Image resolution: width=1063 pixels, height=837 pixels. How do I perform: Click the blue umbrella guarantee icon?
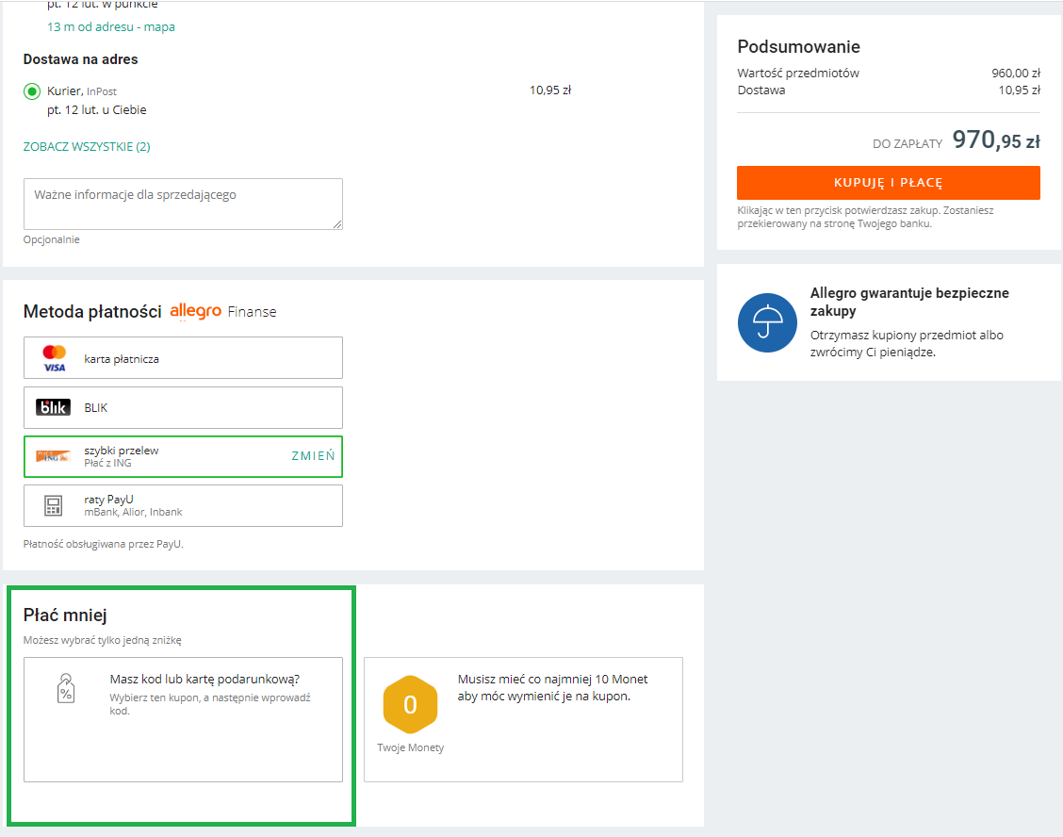pyautogui.click(x=767, y=322)
